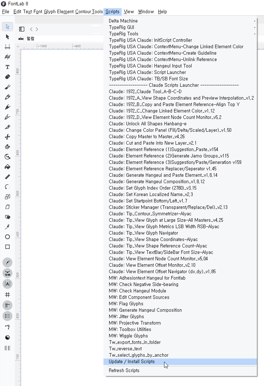Viewport: 264px width, 386px height.
Task: Run TypeRig USA Claude: Hangeul Input Tool
Action: coord(180,66)
